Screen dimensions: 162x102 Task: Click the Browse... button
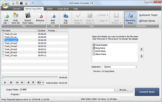(x=124, y=90)
